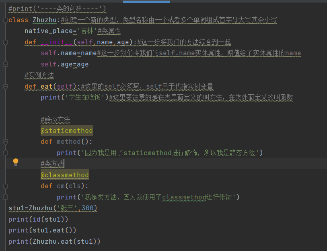Image resolution: width=327 pixels, height=251 pixels.
Task: Collapse the static method() fold arrow
Action: (6, 142)
